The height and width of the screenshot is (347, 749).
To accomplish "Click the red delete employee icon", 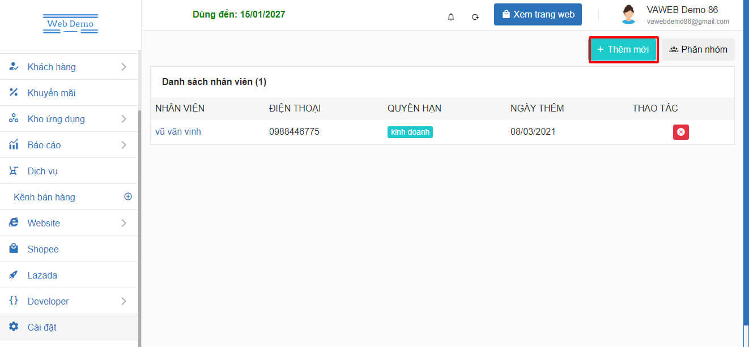I will 680,132.
